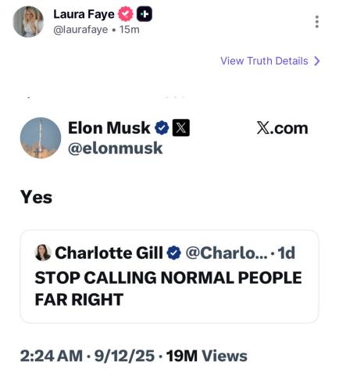Click the 2:24 AM 9/12/25 timestamp
Screen dimensions: 339x391
tap(87, 356)
